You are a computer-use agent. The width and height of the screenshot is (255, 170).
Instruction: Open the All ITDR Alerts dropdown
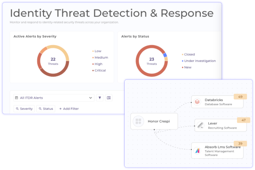click(x=54, y=98)
